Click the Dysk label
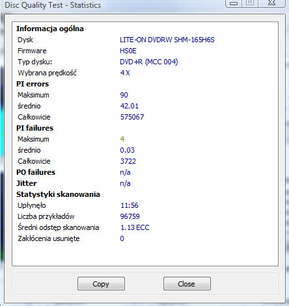 (x=25, y=40)
